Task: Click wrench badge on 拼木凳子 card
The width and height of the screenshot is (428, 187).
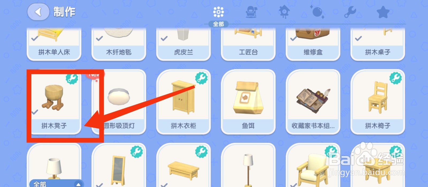Action: (x=72, y=78)
